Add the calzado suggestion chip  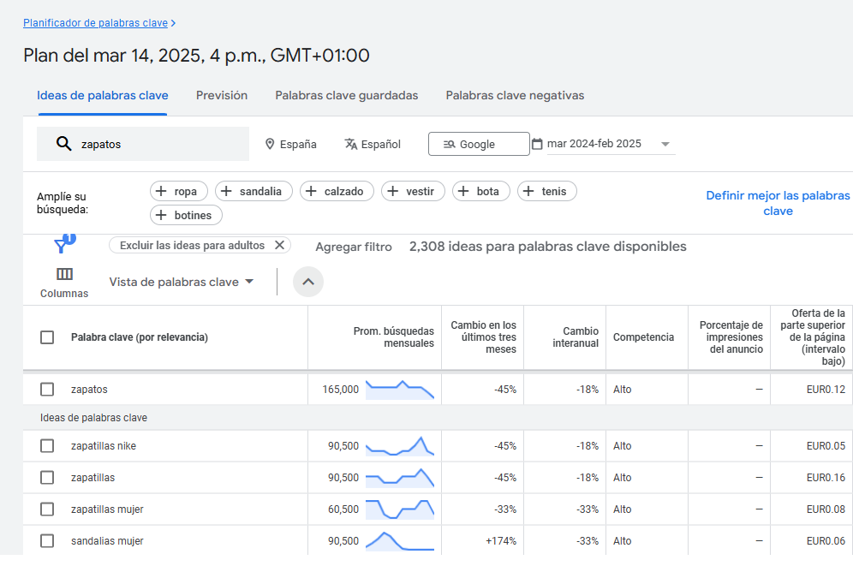pos(337,192)
